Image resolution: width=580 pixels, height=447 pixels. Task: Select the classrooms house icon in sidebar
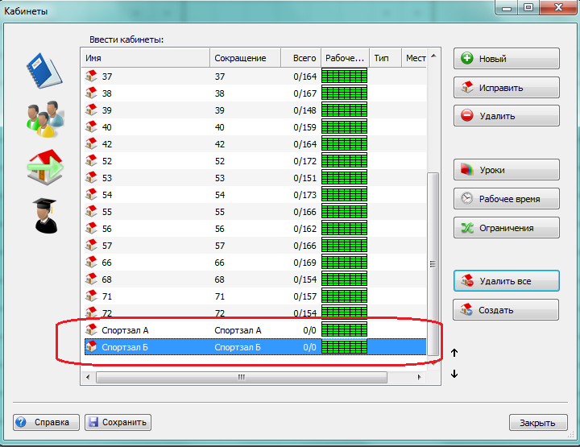click(x=44, y=167)
